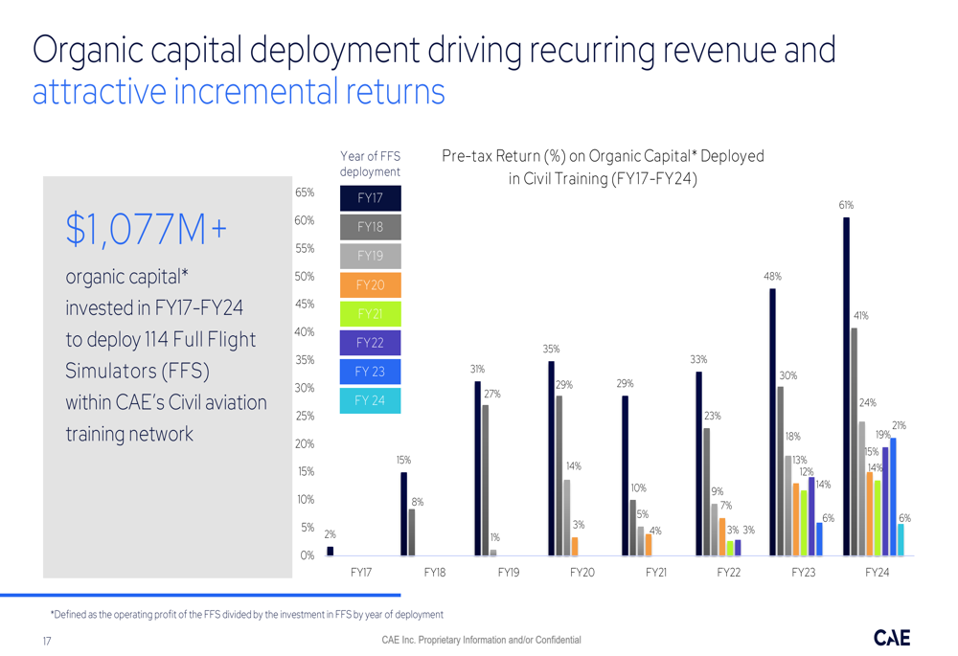Select the 60% y-axis tick label
The width and height of the screenshot is (958, 656).
pos(305,220)
